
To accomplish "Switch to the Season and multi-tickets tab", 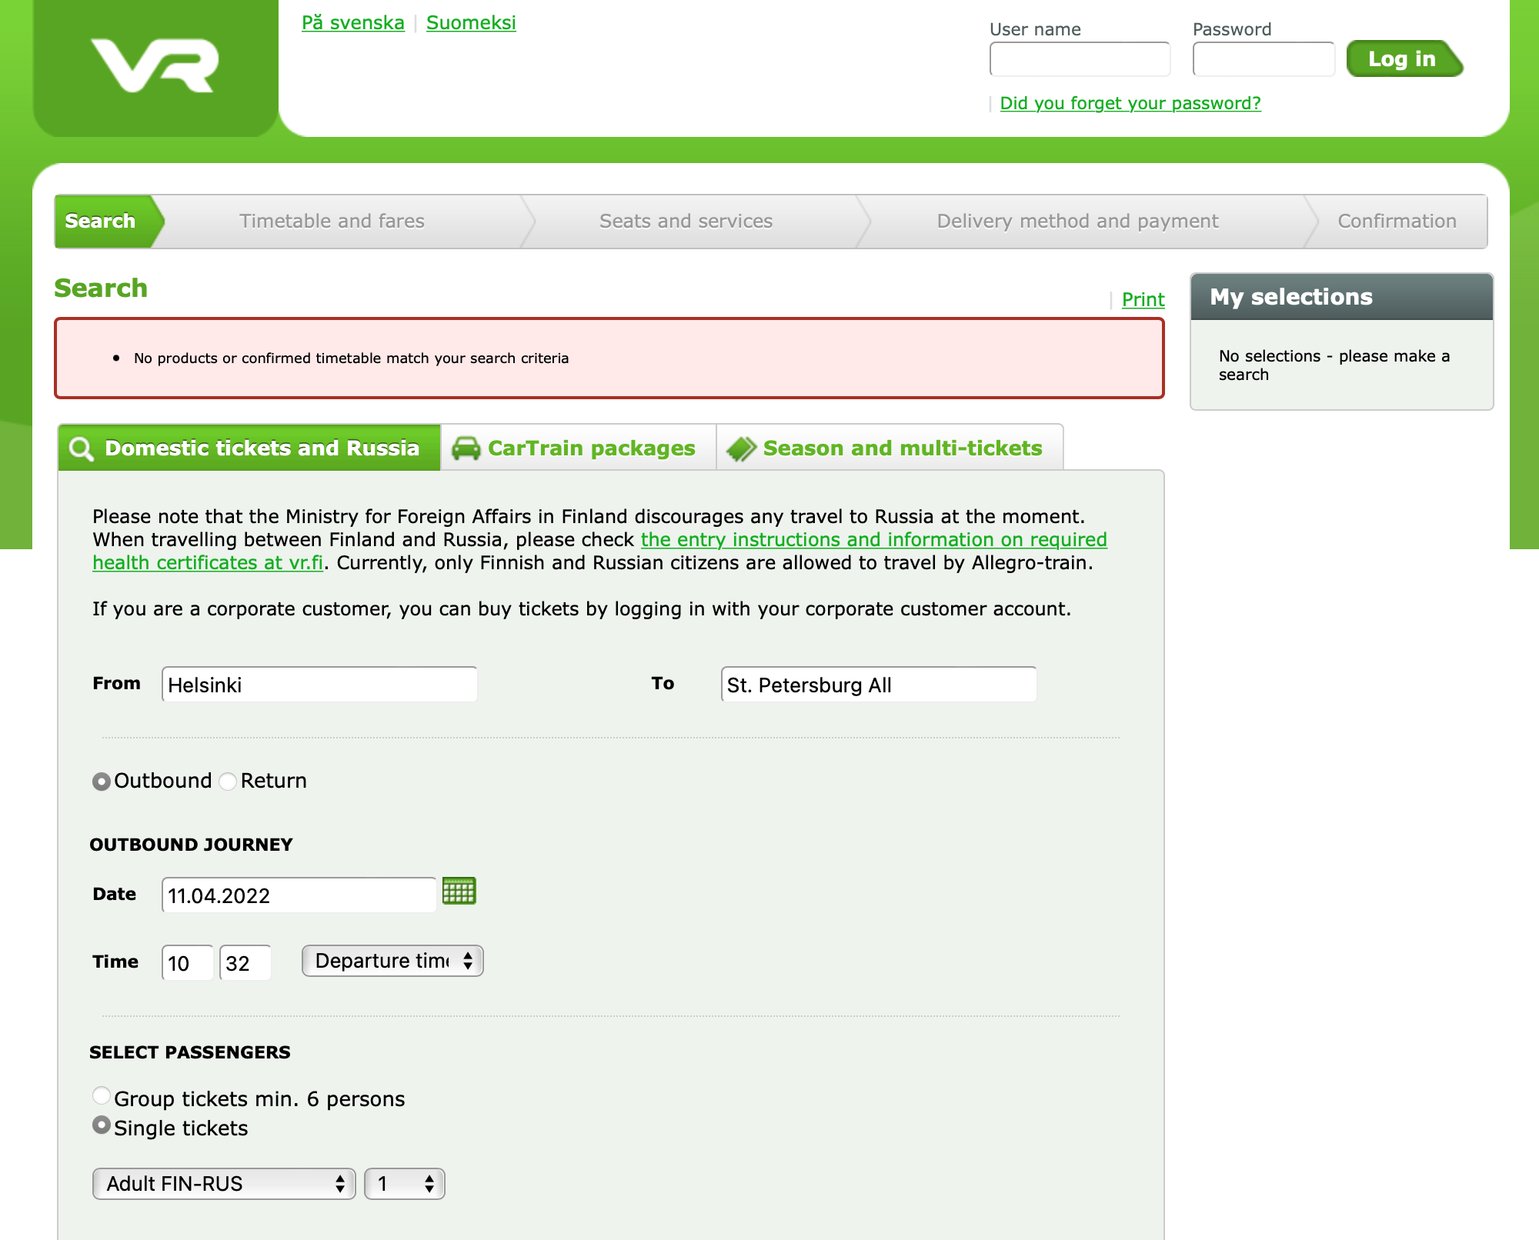I will pyautogui.click(x=903, y=448).
